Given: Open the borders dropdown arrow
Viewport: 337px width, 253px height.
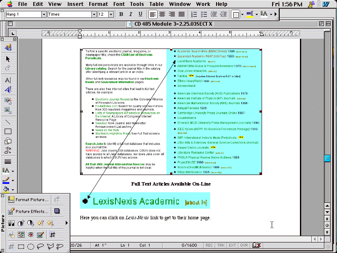Looking at the screenshot, I should [243, 14].
